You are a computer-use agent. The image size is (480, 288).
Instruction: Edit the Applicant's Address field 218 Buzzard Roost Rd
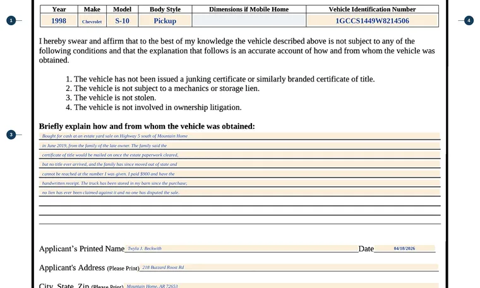click(289, 268)
